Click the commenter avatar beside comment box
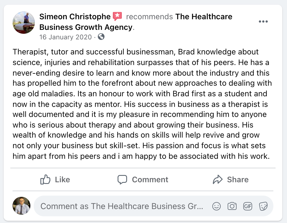The height and width of the screenshot is (223, 287). tap(21, 206)
